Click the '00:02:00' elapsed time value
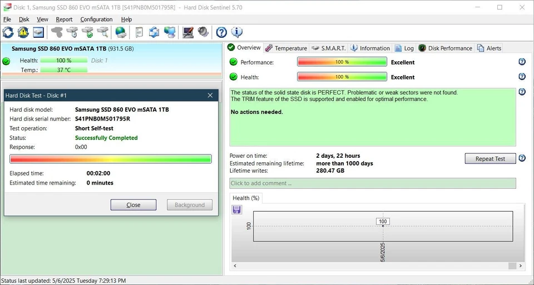The width and height of the screenshot is (534, 285). coord(98,173)
